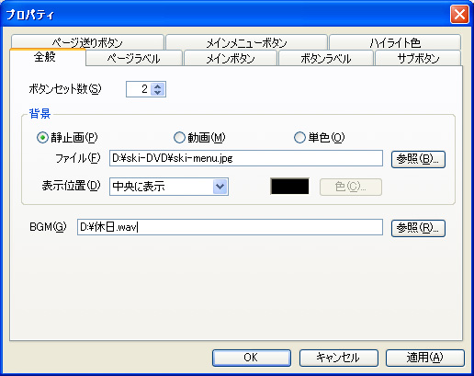
Task: Increase the ボタンセット数 spinner value
Action: (x=158, y=86)
